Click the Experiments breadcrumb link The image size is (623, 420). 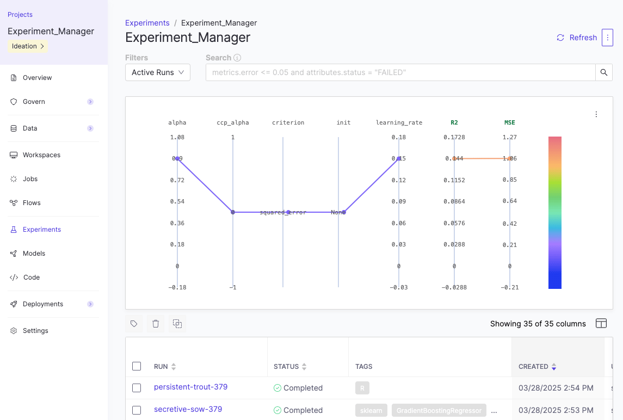point(147,23)
